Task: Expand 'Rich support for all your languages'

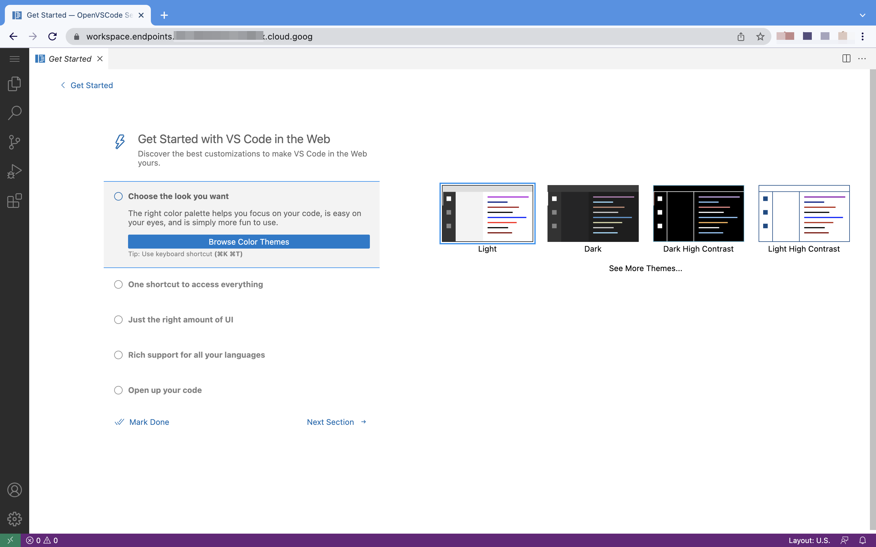Action: pyautogui.click(x=196, y=355)
